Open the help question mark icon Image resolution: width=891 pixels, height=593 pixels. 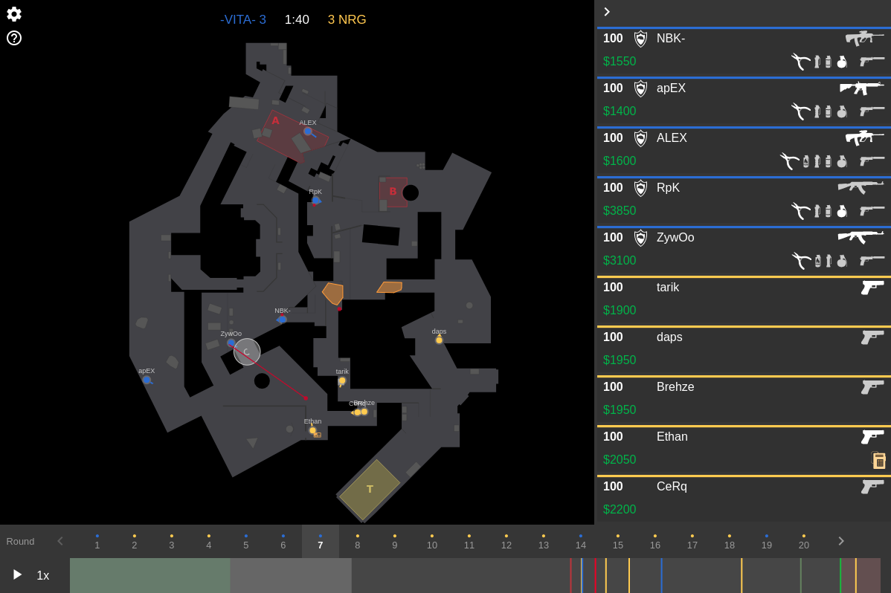click(14, 38)
